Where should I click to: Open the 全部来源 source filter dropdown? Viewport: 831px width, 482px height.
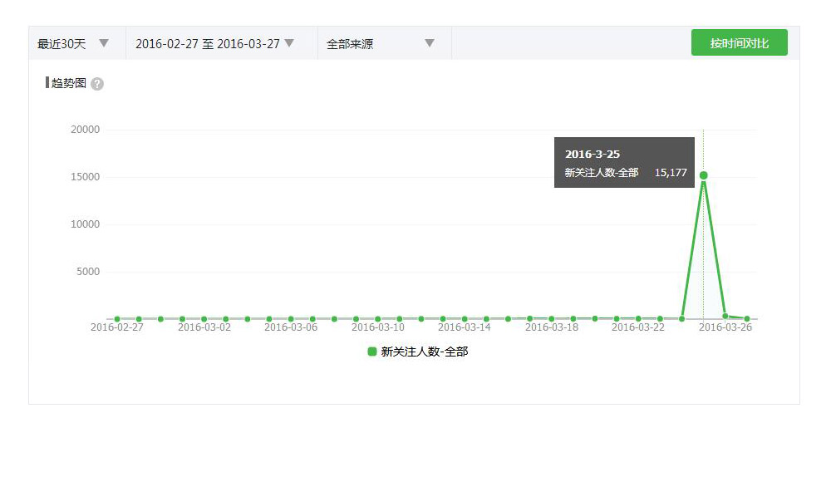(381, 43)
